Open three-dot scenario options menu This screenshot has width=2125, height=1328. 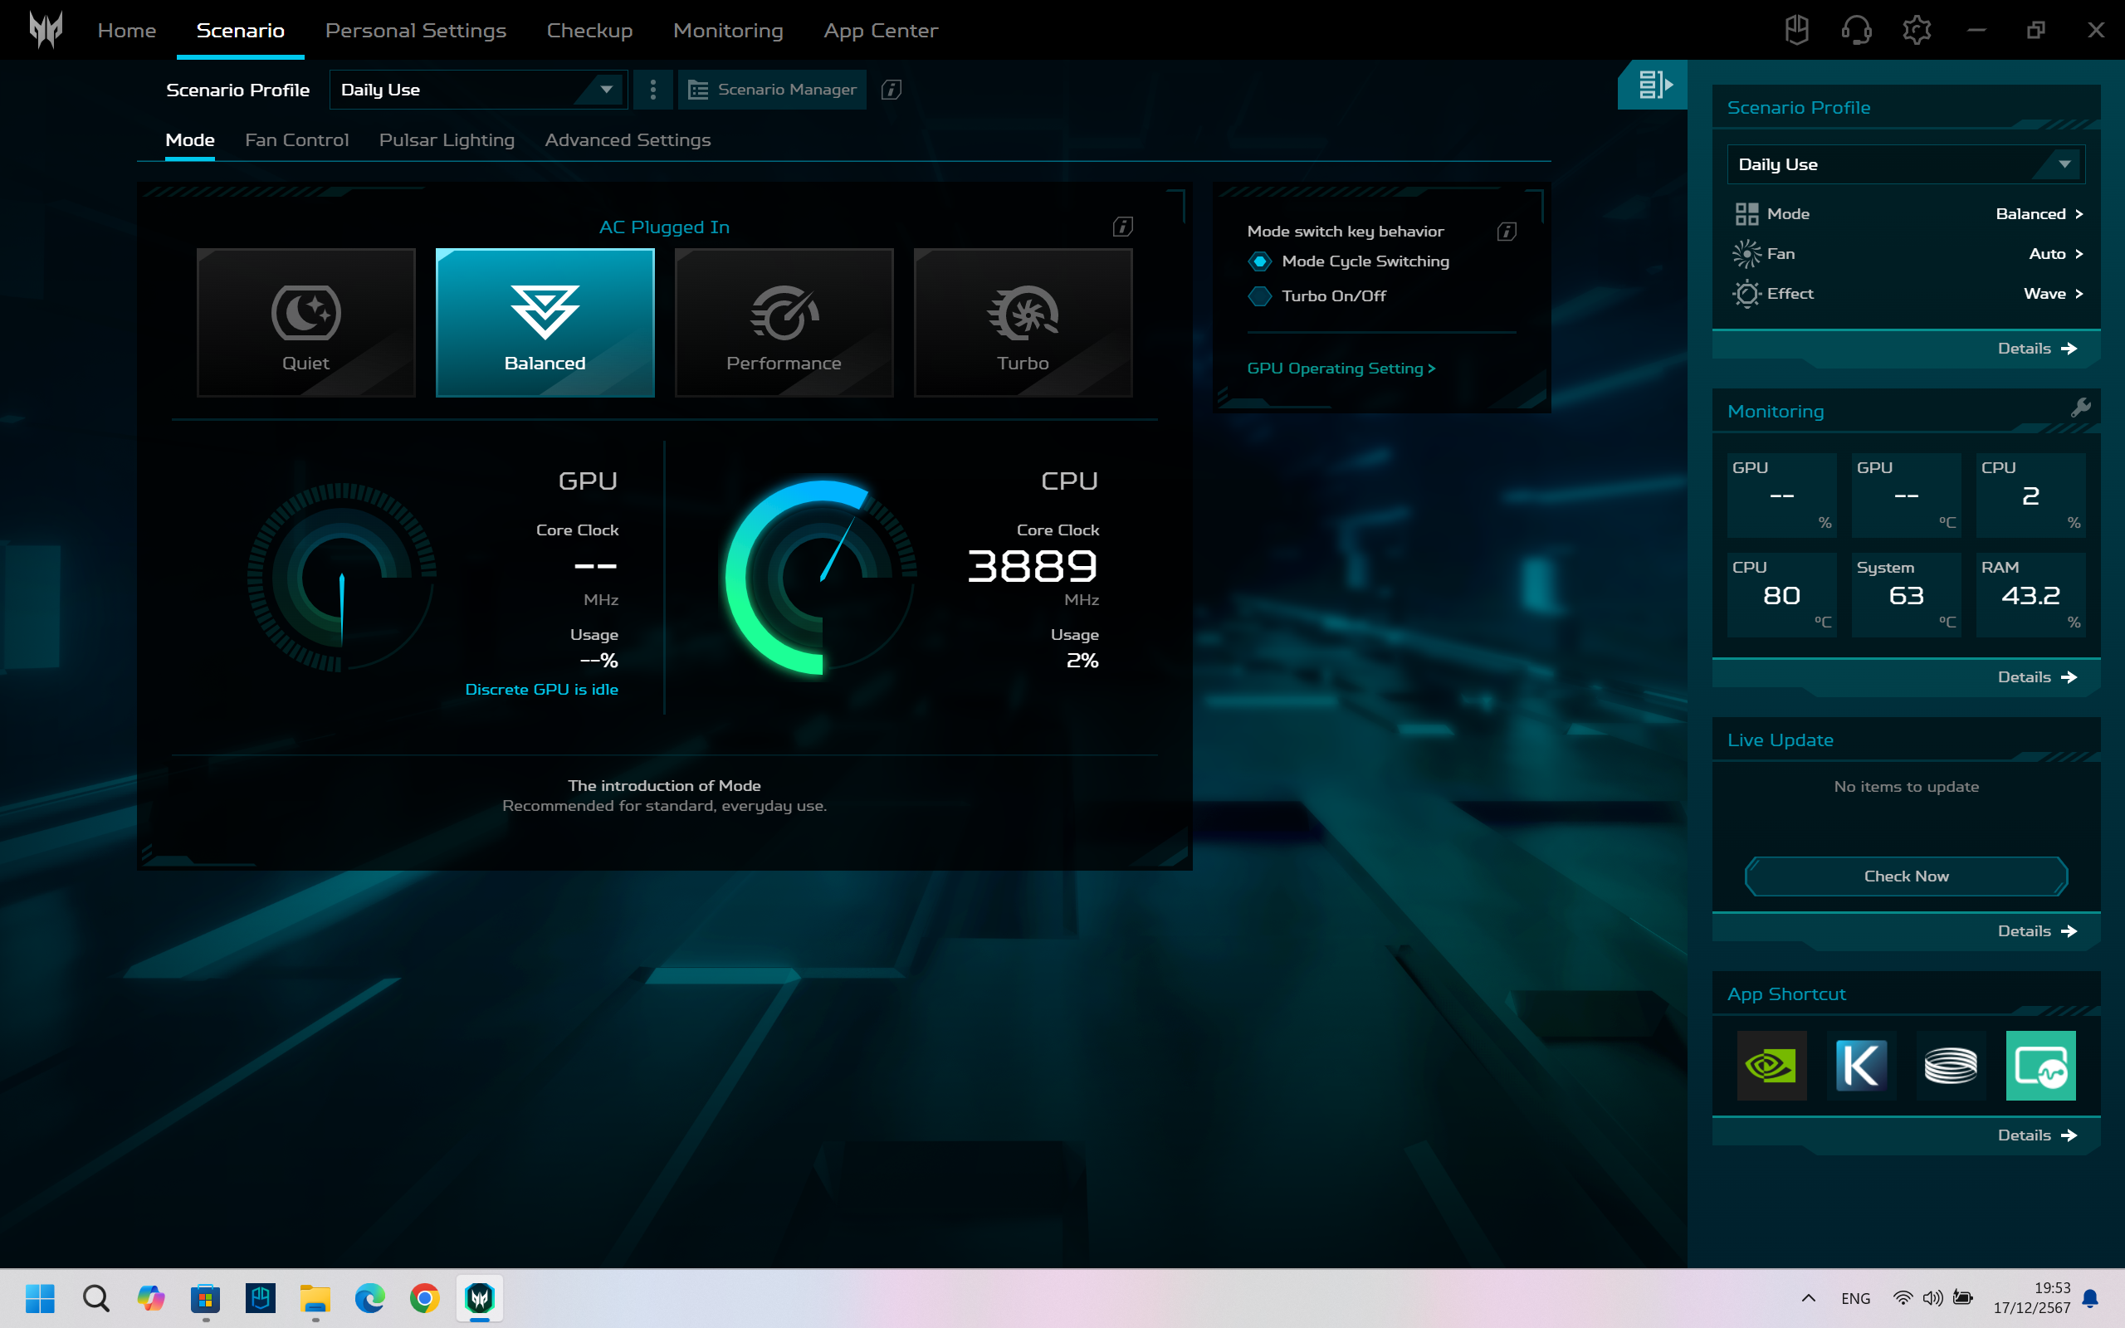click(652, 90)
